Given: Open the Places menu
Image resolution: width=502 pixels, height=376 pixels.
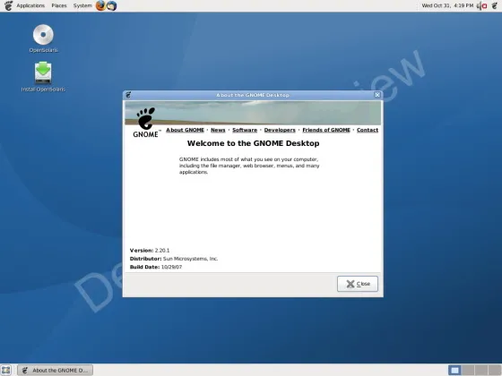Looking at the screenshot, I should click(x=59, y=5).
